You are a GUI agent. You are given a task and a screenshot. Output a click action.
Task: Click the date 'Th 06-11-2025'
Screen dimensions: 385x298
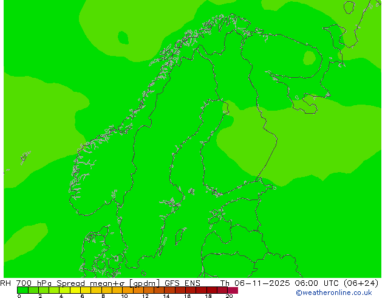click(x=255, y=283)
